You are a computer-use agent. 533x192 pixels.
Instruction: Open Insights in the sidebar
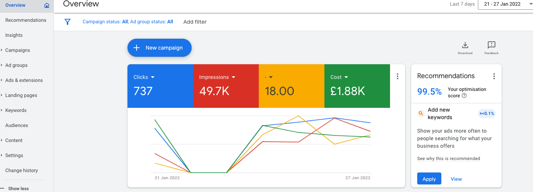point(14,35)
